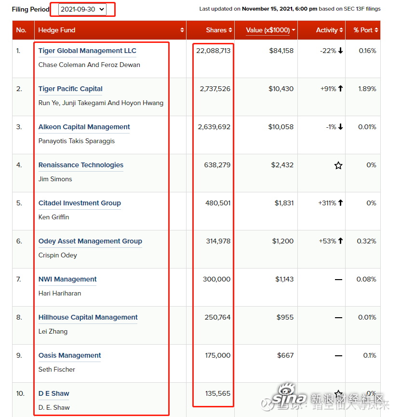The width and height of the screenshot is (401, 417).
Task: Open Oasis Management fund link
Action: coord(70,355)
